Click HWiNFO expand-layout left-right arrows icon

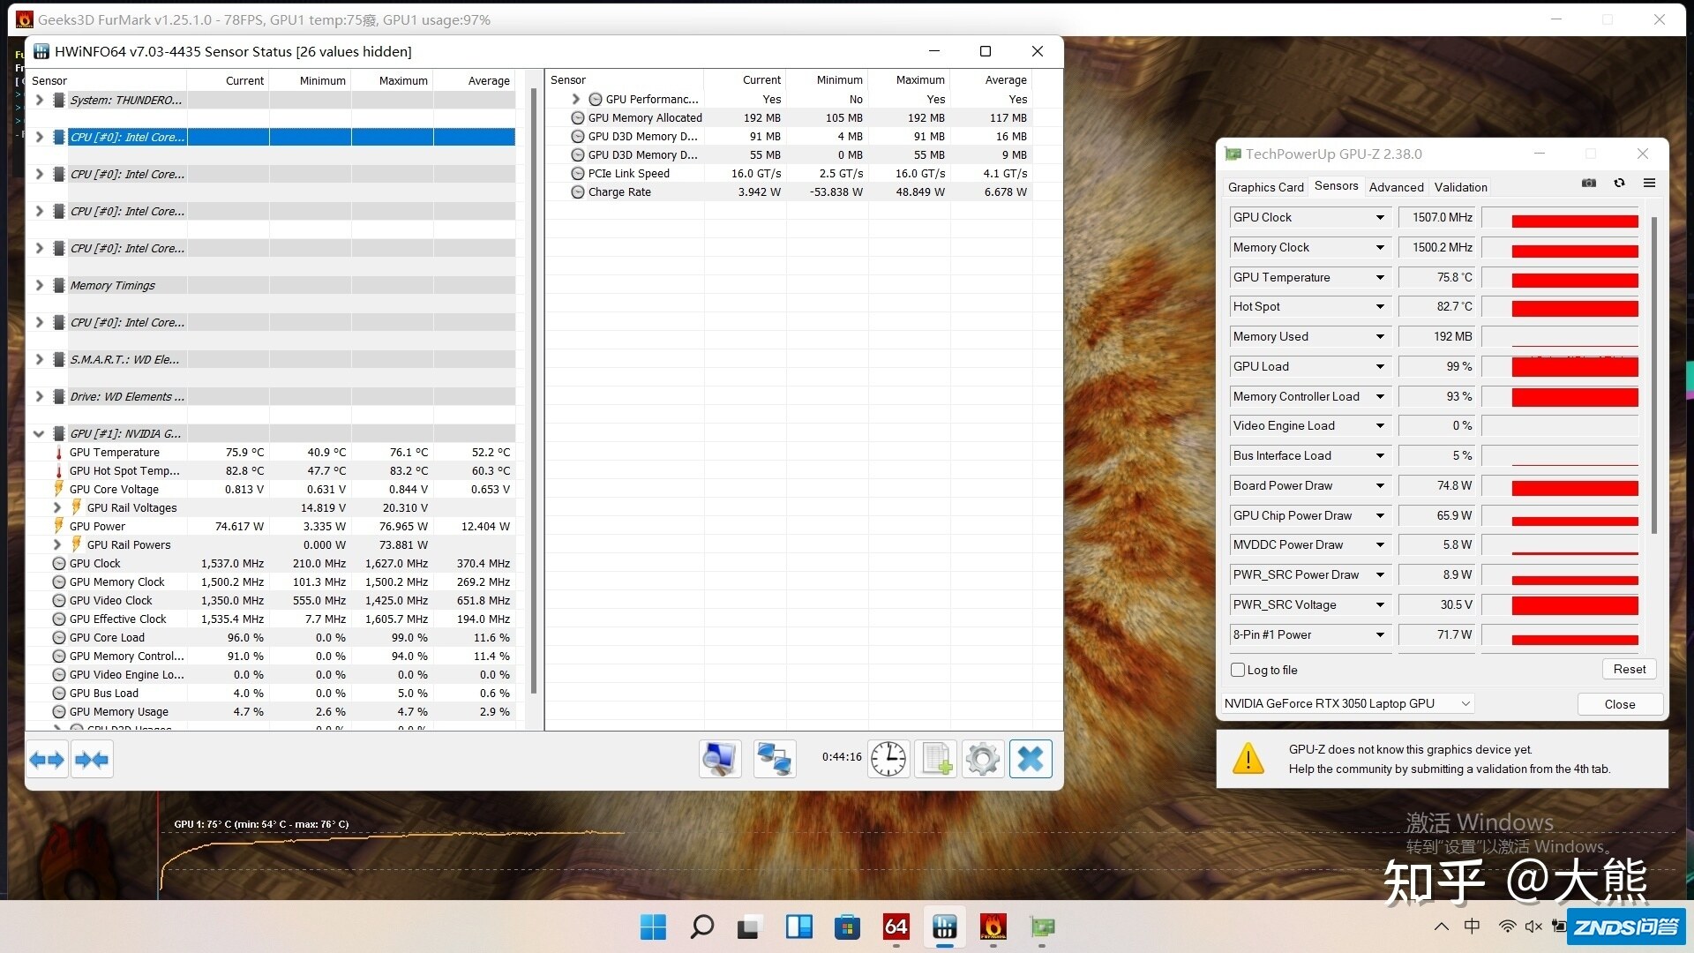tap(47, 759)
